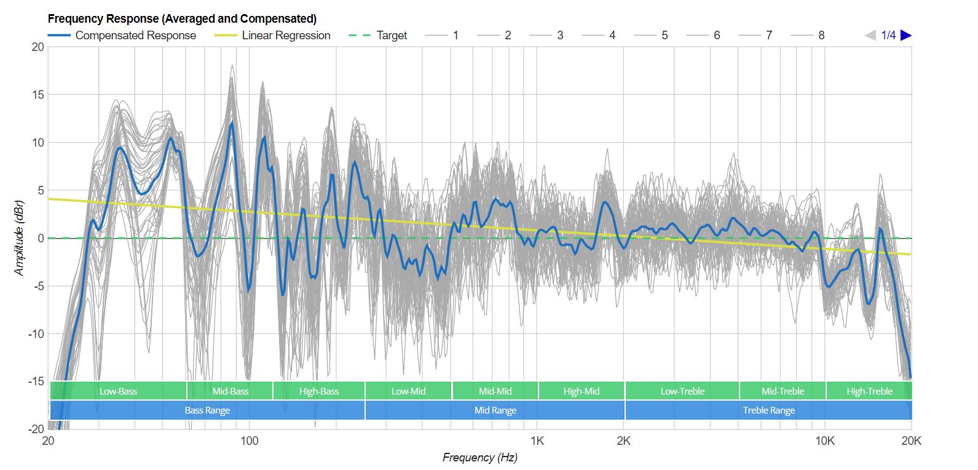Click the chart title Frequency Response text
This screenshot has height=470, width=978.
coord(182,18)
